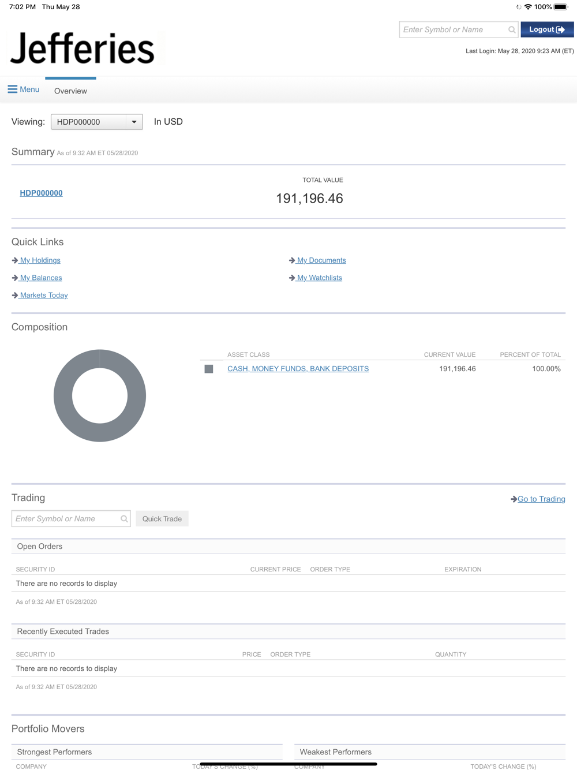577x770 pixels.
Task: Click the Current Price column header
Action: point(275,569)
